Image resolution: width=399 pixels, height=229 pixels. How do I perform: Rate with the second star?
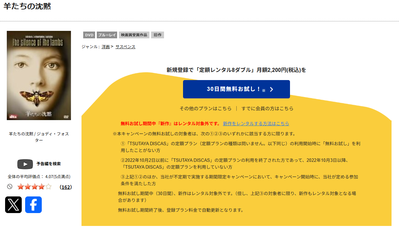click(28, 187)
